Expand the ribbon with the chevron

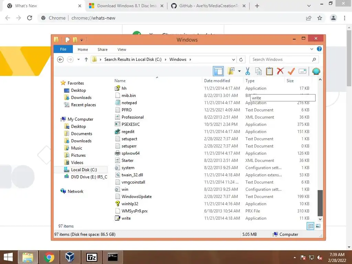[x=311, y=49]
